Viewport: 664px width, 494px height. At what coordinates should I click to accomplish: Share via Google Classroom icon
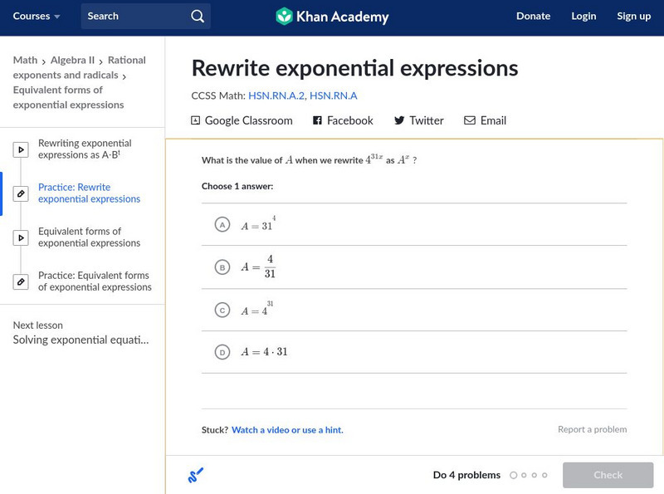coord(196,120)
